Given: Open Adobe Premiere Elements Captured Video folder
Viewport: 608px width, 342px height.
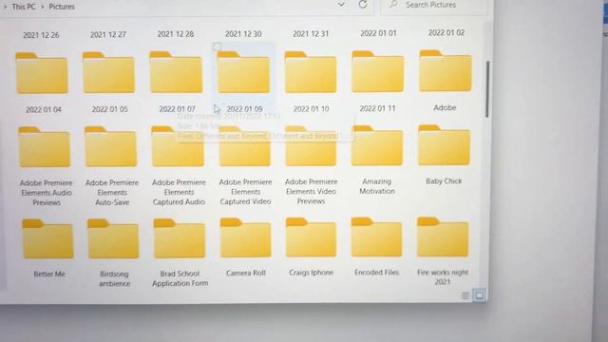Looking at the screenshot, I should 245,145.
